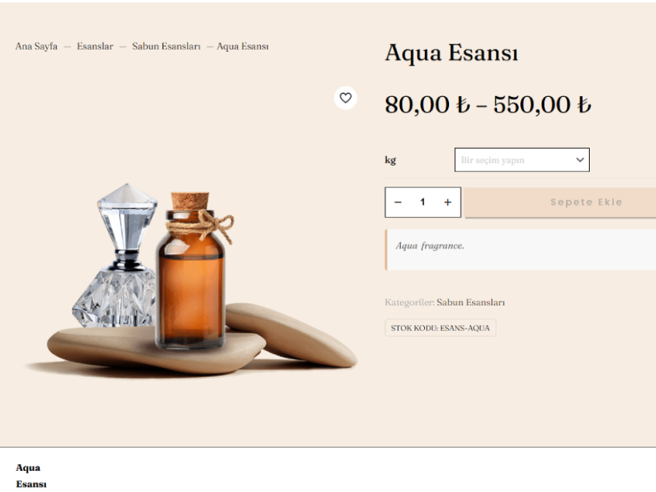
Task: Click the quantity input field
Action: 423,203
